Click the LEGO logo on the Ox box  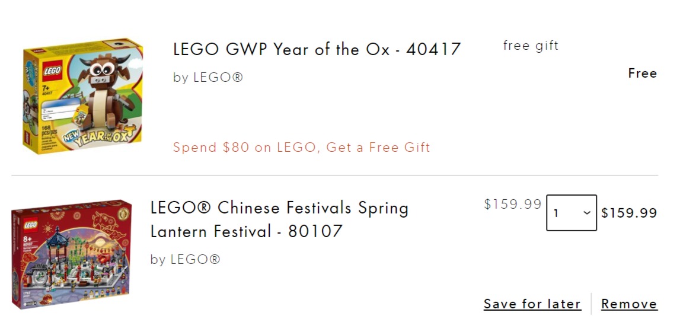(x=52, y=71)
